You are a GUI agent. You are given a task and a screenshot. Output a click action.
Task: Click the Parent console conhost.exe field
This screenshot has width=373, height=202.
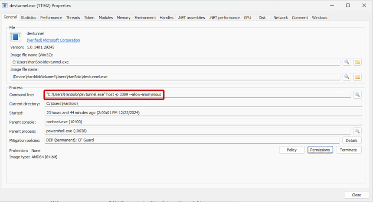pyautogui.click(x=203, y=122)
